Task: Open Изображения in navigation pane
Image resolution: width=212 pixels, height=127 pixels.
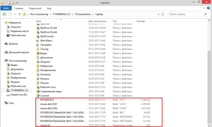Action: point(18,78)
